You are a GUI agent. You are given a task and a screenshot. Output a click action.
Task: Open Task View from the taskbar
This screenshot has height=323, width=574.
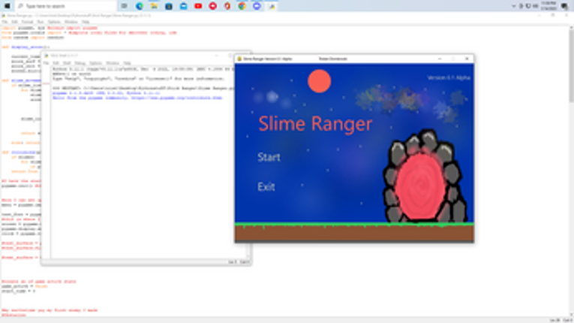pos(125,5)
